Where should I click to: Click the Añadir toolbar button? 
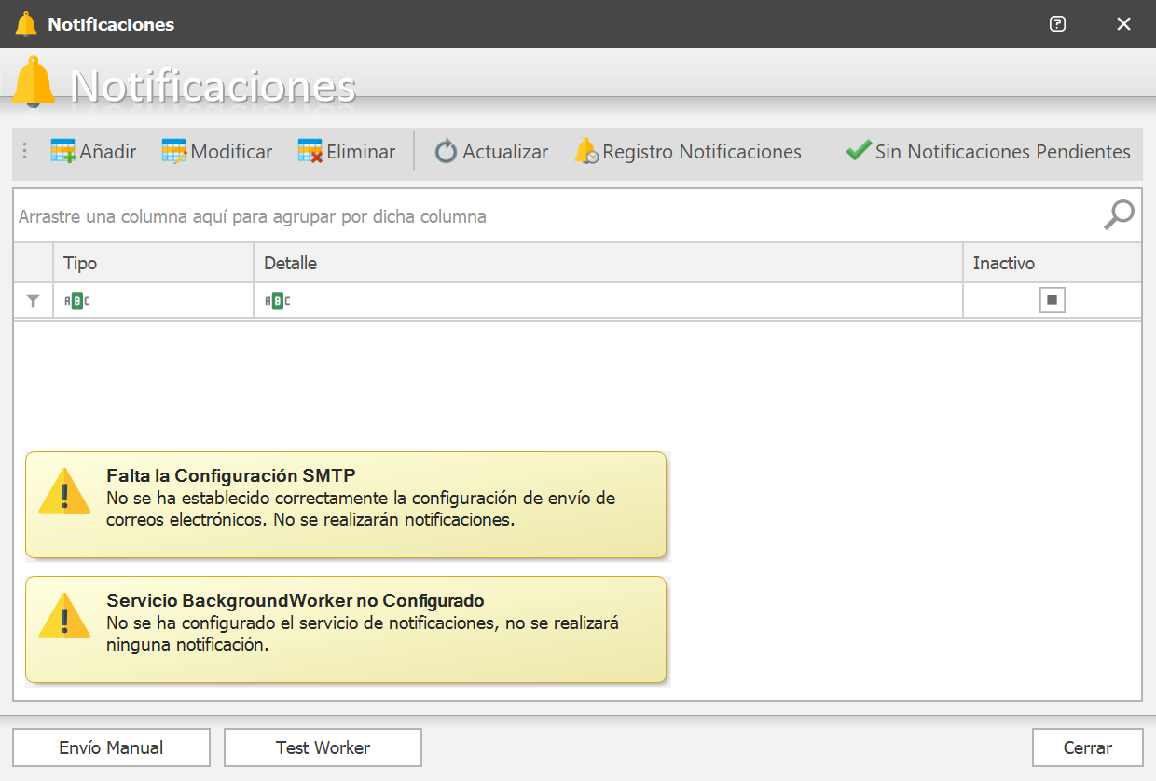point(93,152)
